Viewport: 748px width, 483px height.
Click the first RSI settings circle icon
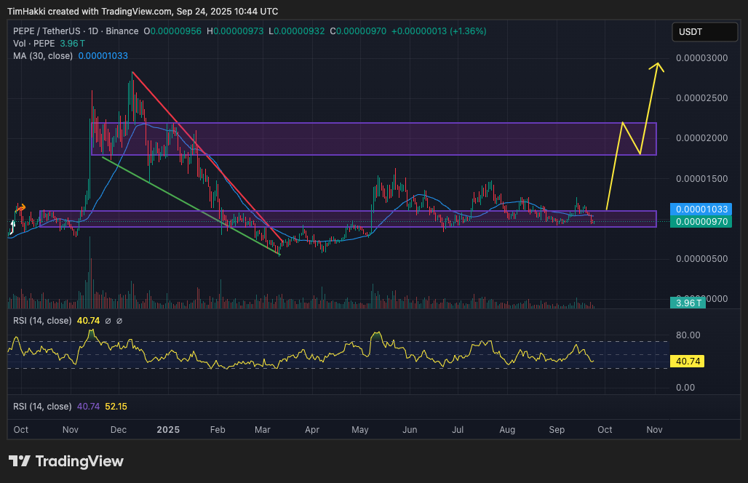coord(108,322)
